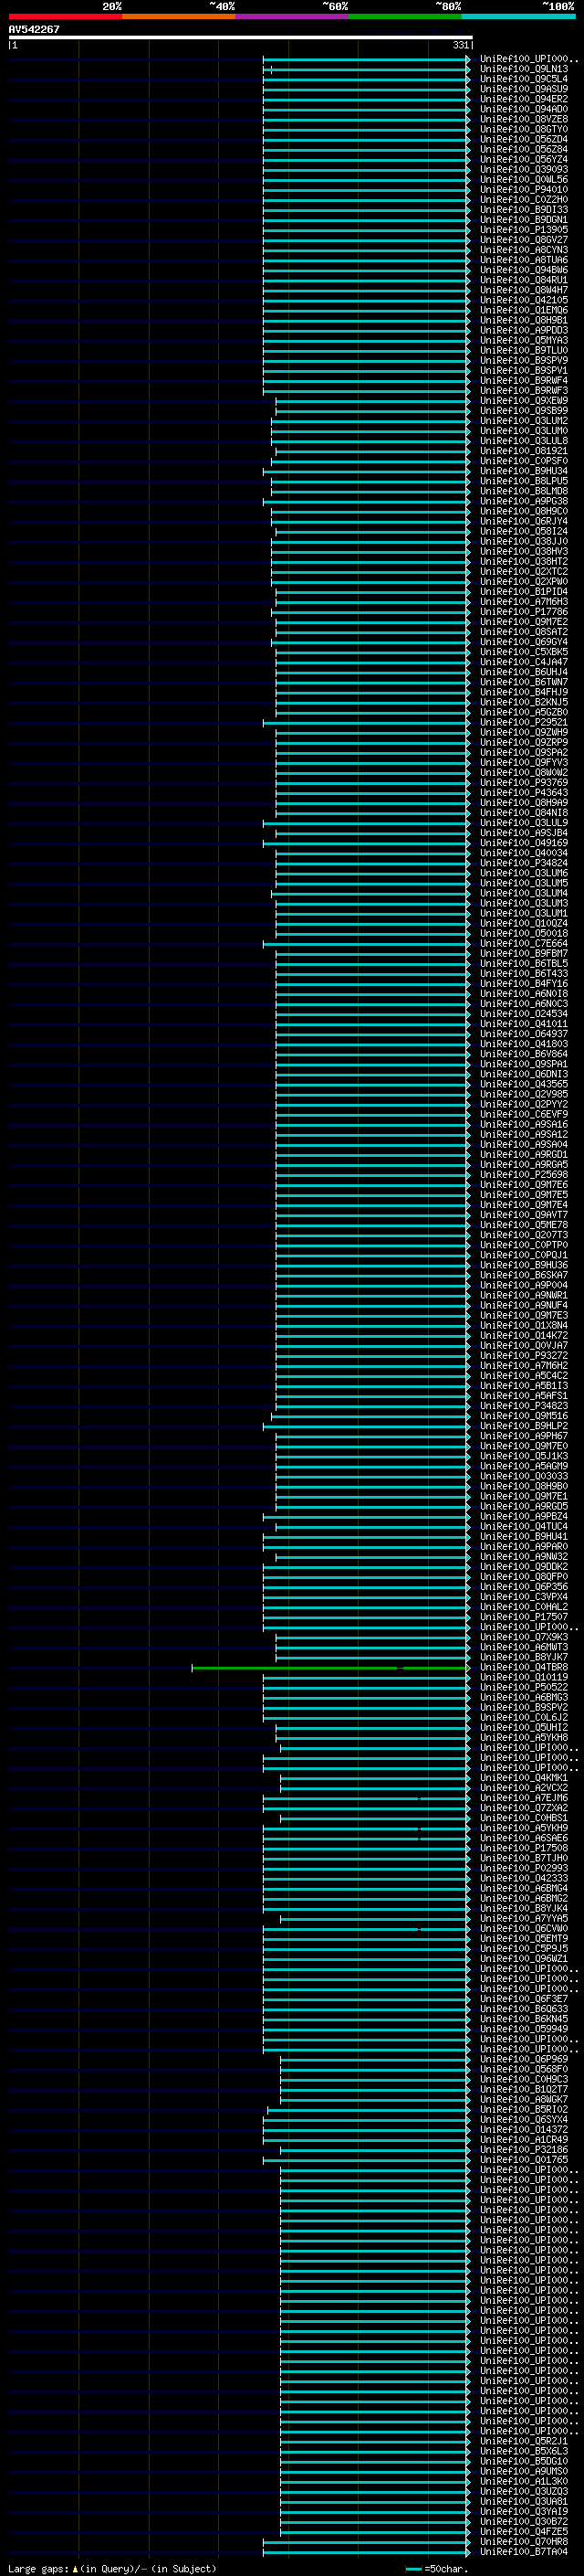Click the UniRef100_Q38HV3 hit
This screenshot has width=584, height=2576.
[x=524, y=551]
